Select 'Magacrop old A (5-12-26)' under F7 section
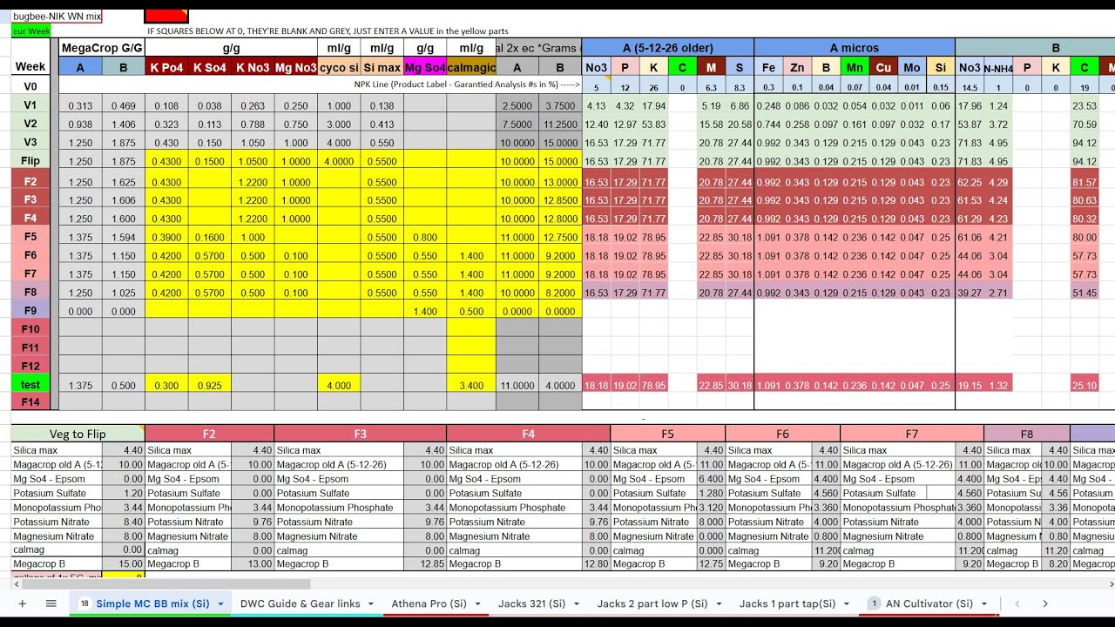Viewport: 1115px width, 627px height. coord(897,464)
